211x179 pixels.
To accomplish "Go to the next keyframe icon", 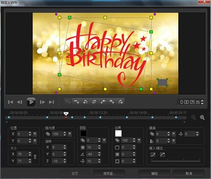I will (121, 102).
